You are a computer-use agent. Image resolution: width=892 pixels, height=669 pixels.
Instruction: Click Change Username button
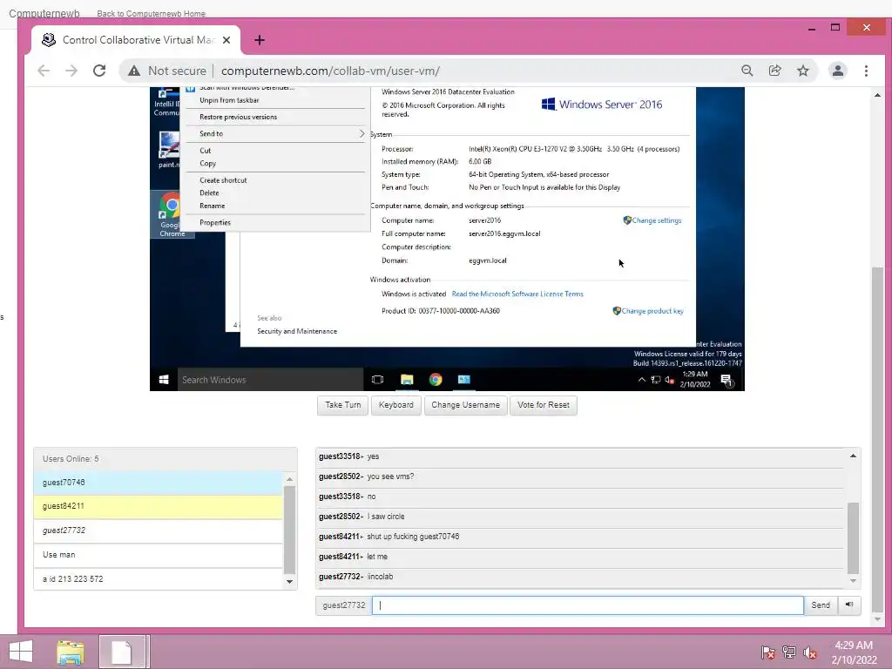[x=465, y=405]
